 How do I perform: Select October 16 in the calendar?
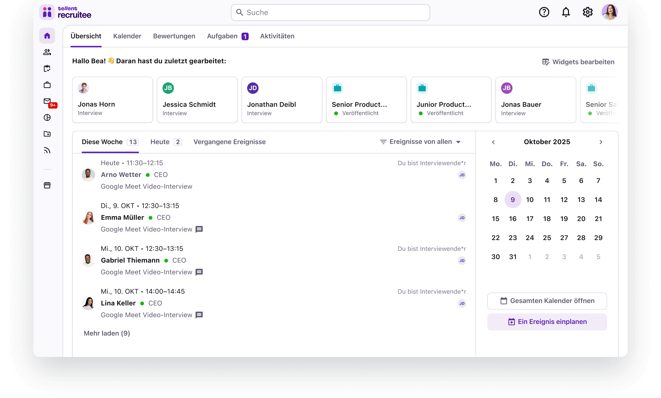513,219
